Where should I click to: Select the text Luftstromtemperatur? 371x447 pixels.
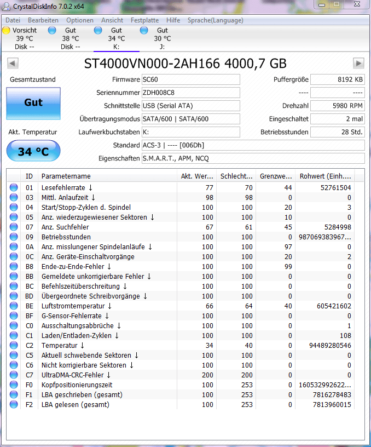[x=73, y=306]
